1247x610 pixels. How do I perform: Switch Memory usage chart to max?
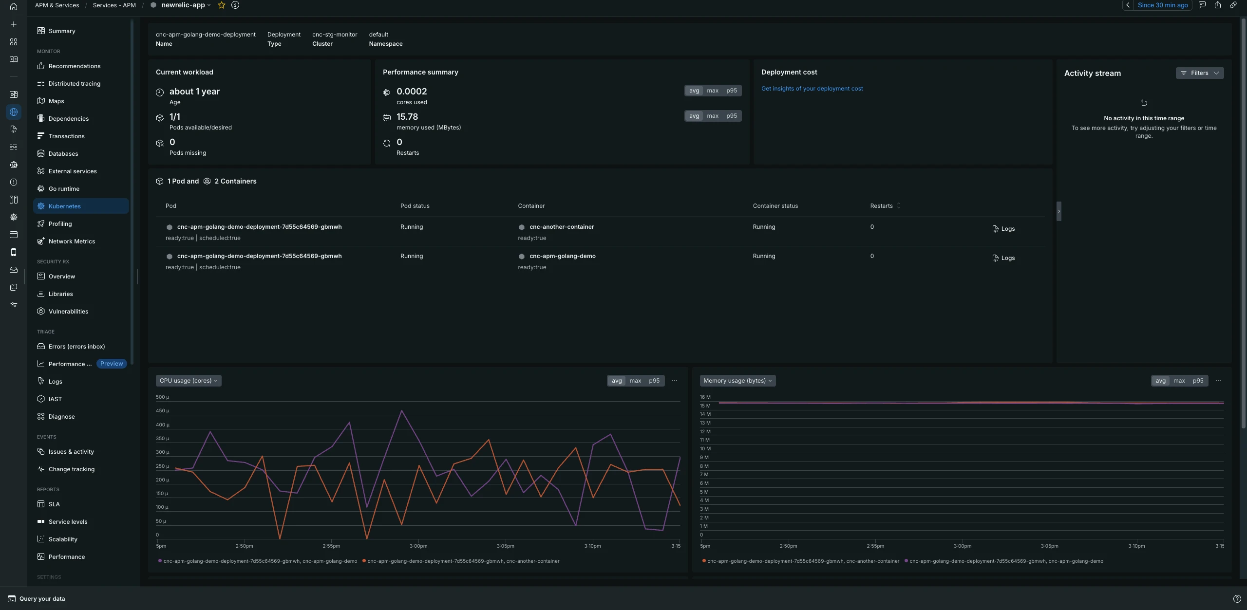(x=1179, y=381)
